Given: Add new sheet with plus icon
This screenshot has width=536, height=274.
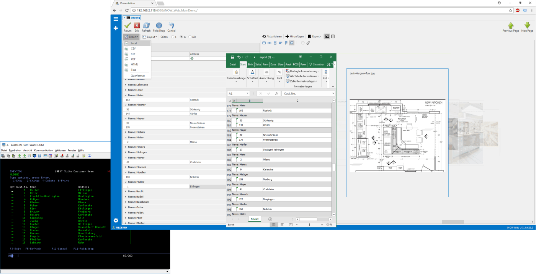Looking at the screenshot, I should pos(270,219).
